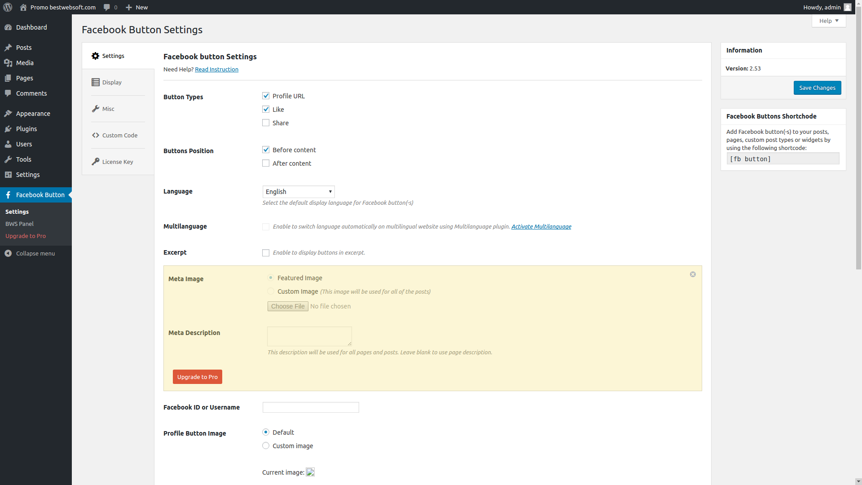Click the WordPress logo icon
862x485 pixels.
(x=8, y=7)
